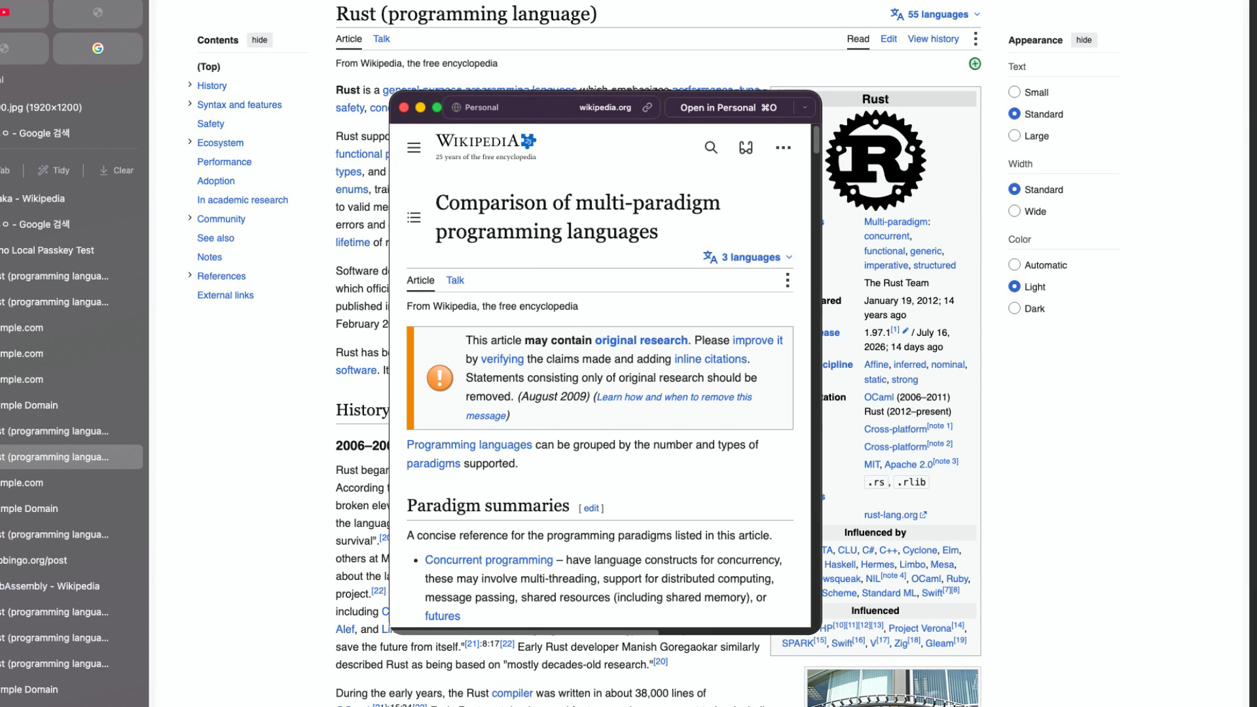Open the Google pinned tab in the sidebar
This screenshot has height=707, width=1257.
coord(98,48)
